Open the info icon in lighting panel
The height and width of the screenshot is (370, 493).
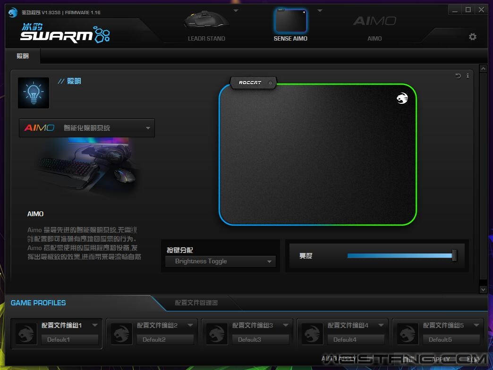467,76
